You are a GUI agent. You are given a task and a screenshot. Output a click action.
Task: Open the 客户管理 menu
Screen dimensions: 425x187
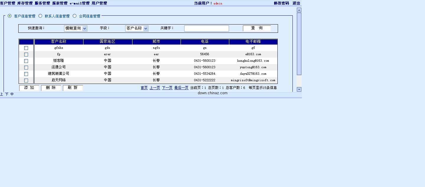[x=8, y=3]
